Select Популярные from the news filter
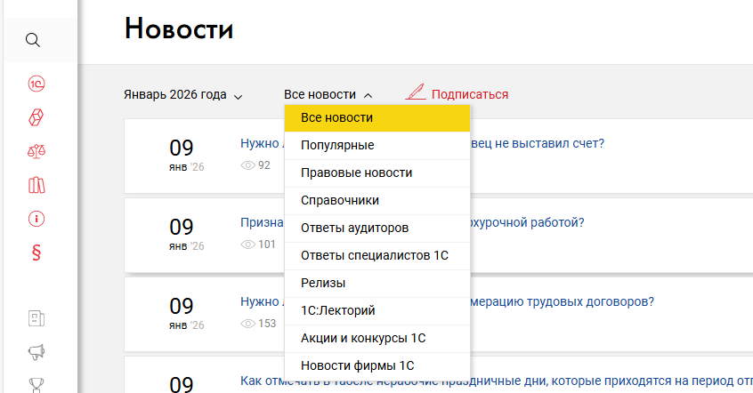Image resolution: width=753 pixels, height=393 pixels. coord(337,145)
